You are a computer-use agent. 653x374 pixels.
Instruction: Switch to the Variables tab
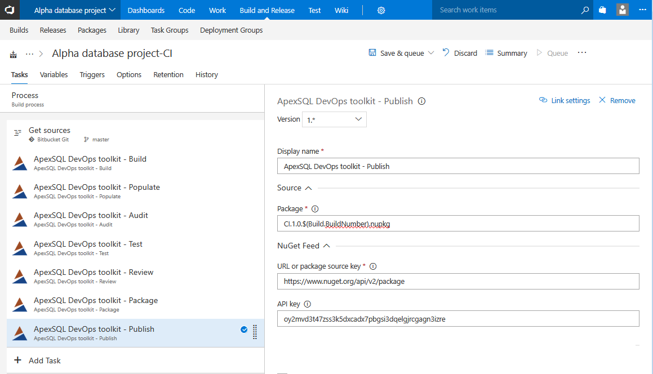54,74
